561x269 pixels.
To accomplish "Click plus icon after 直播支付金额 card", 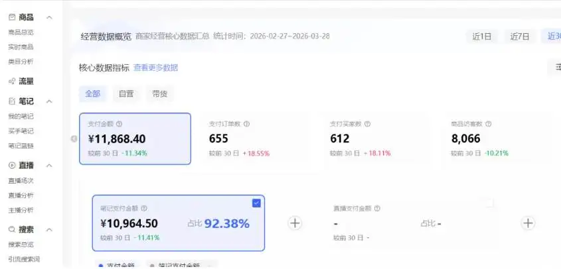I will pyautogui.click(x=528, y=223).
